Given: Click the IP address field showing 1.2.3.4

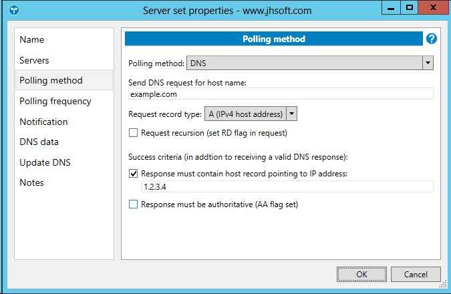Looking at the screenshot, I should pyautogui.click(x=287, y=187).
